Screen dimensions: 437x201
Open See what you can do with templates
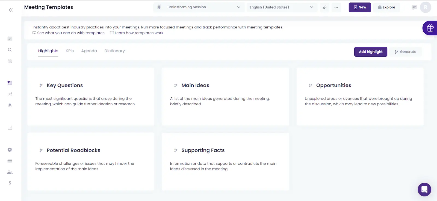[69, 33]
